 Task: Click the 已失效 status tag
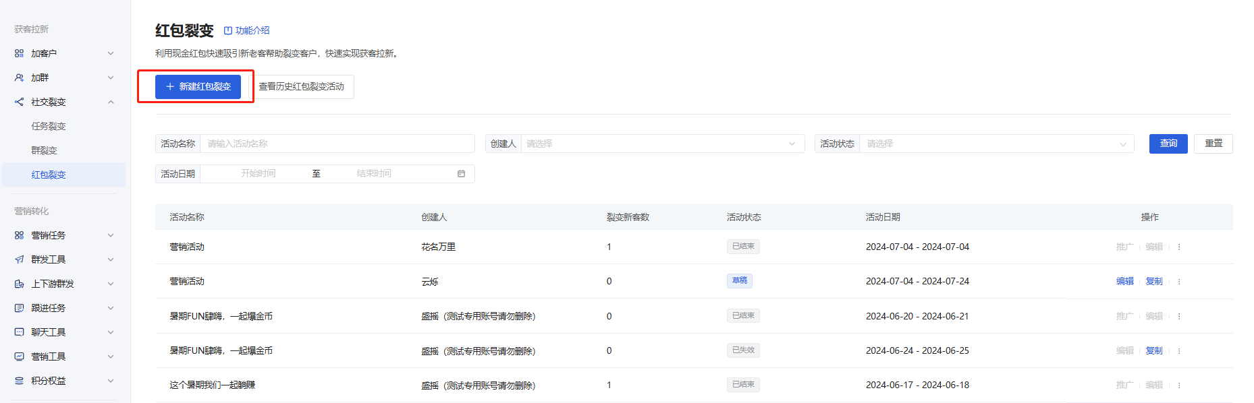(x=743, y=350)
